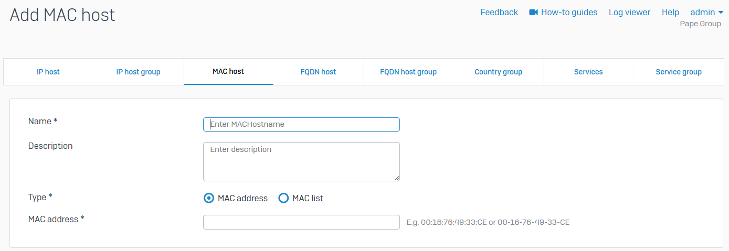This screenshot has width=729, height=251.
Task: Click the Feedback link
Action: [499, 13]
